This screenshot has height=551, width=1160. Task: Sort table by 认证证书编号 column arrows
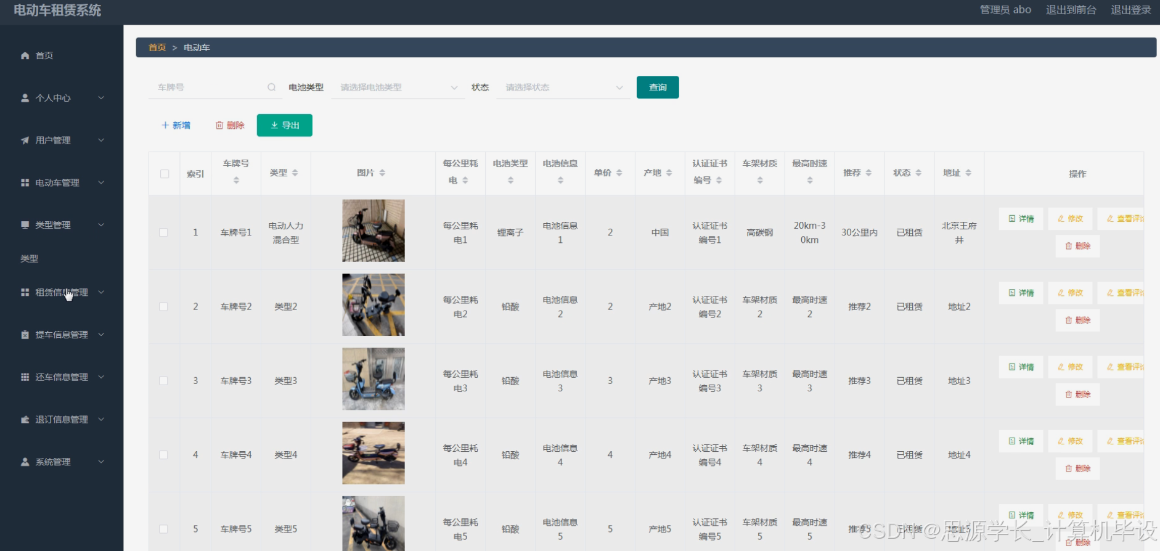click(719, 181)
